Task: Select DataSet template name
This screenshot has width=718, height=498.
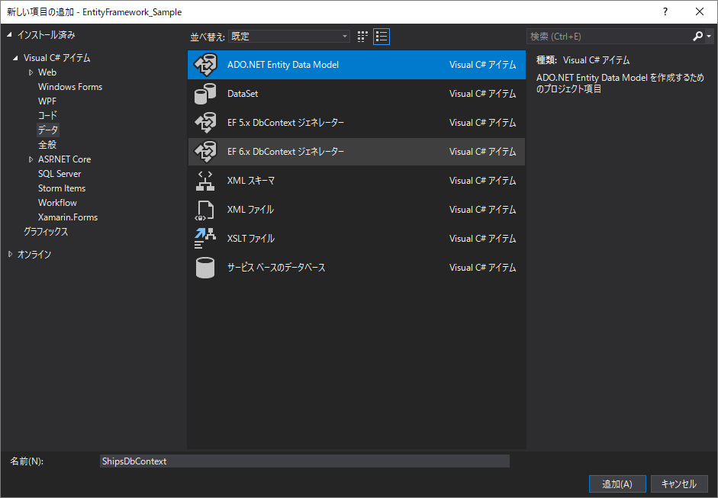Action: point(243,94)
